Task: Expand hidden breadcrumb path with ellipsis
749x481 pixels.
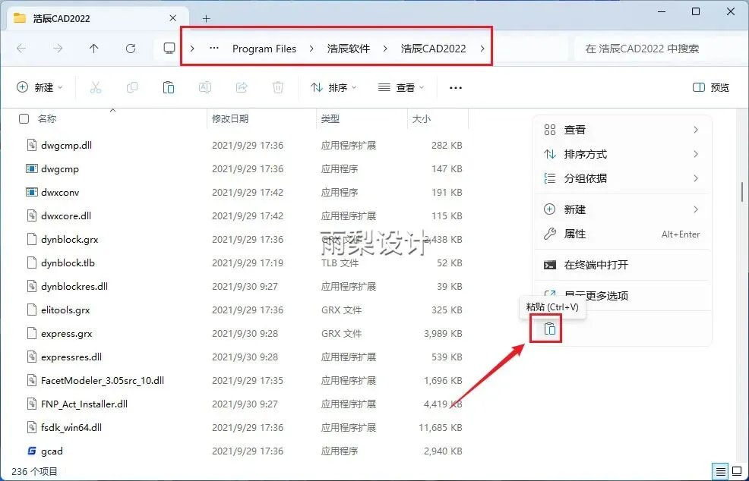Action: [214, 49]
